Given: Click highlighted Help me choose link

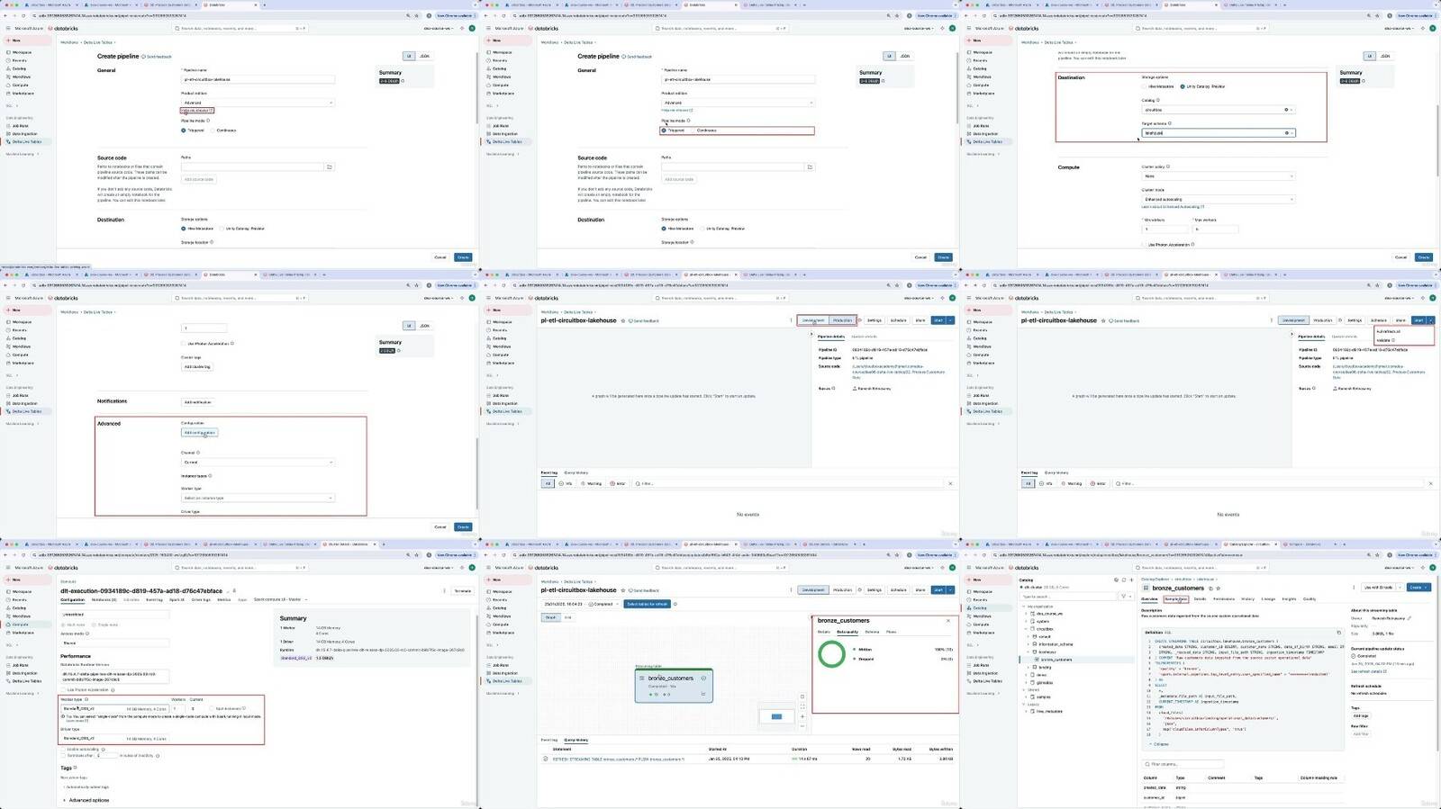Looking at the screenshot, I should 197,111.
